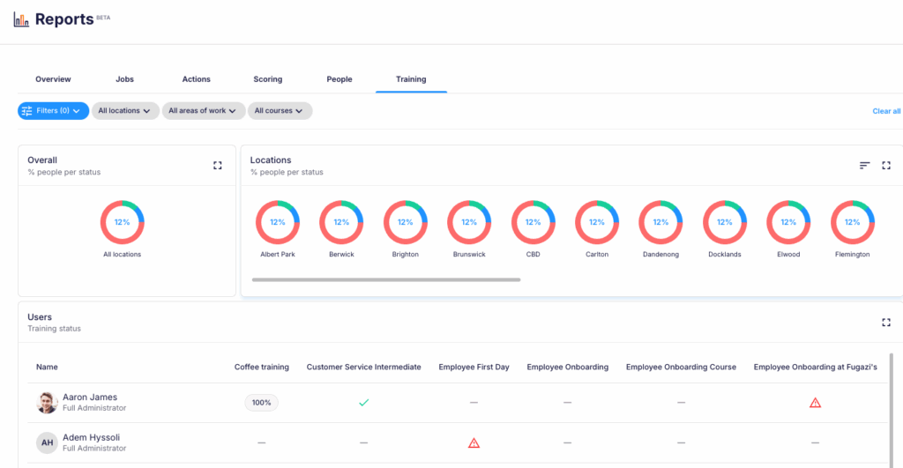Open the All courses filter dropdown
The image size is (903, 468).
coord(280,111)
